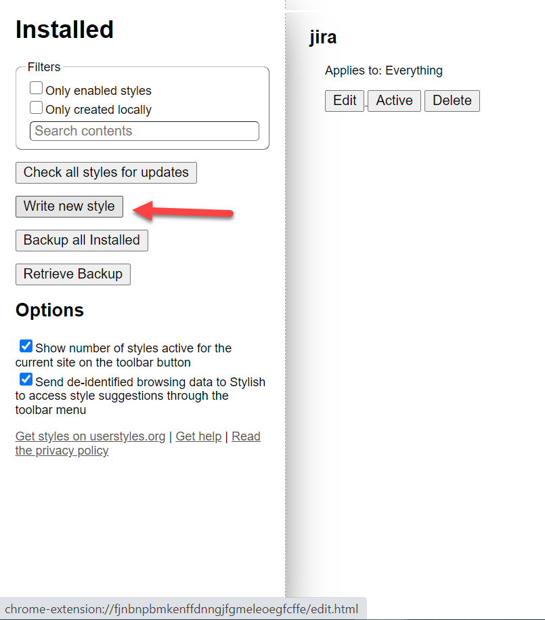
Task: Click the Filters group label
Action: tap(44, 67)
